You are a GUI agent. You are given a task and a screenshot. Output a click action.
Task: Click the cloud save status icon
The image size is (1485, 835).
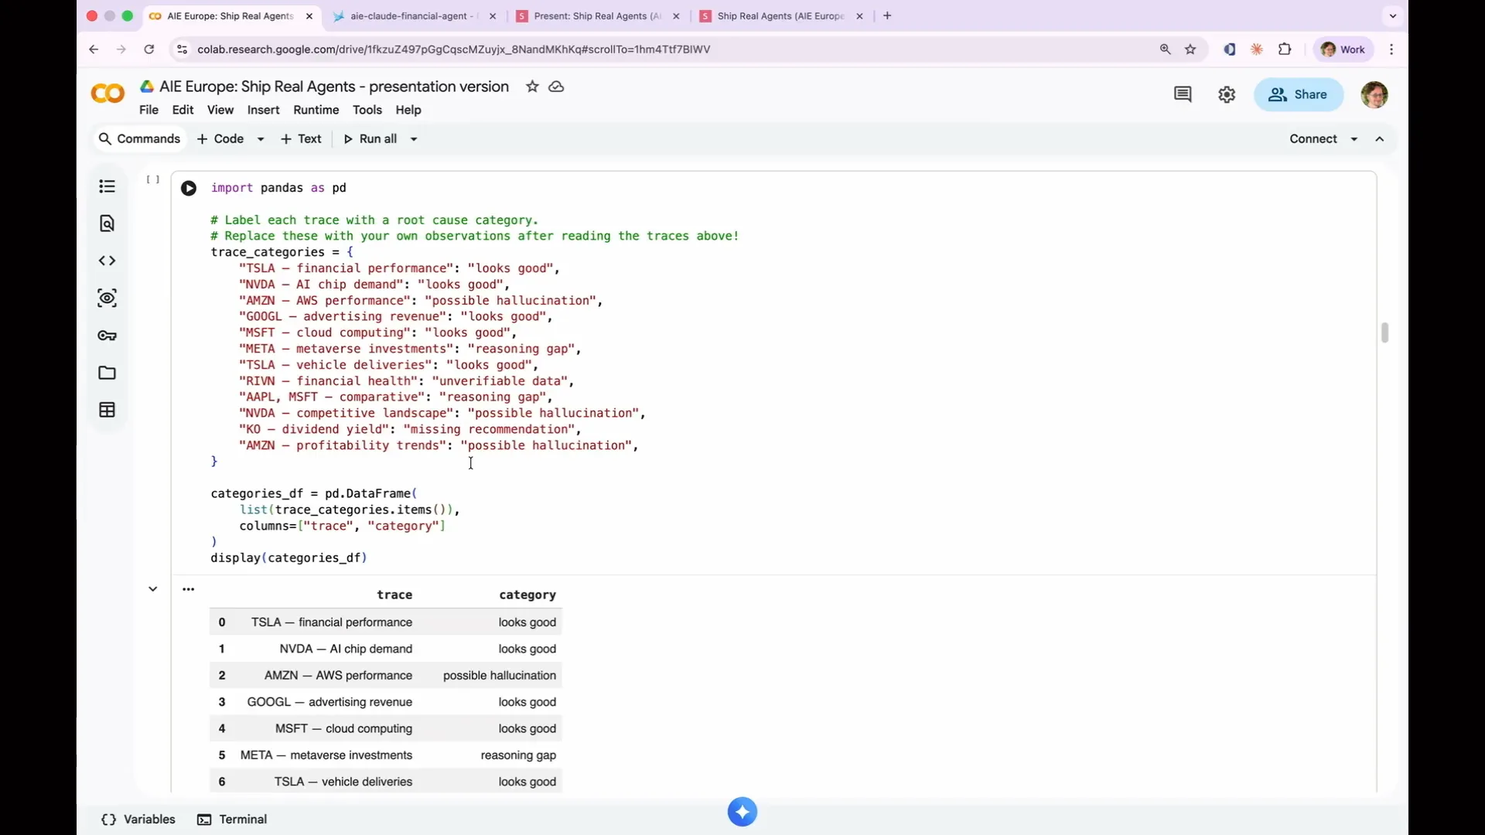pyautogui.click(x=556, y=87)
